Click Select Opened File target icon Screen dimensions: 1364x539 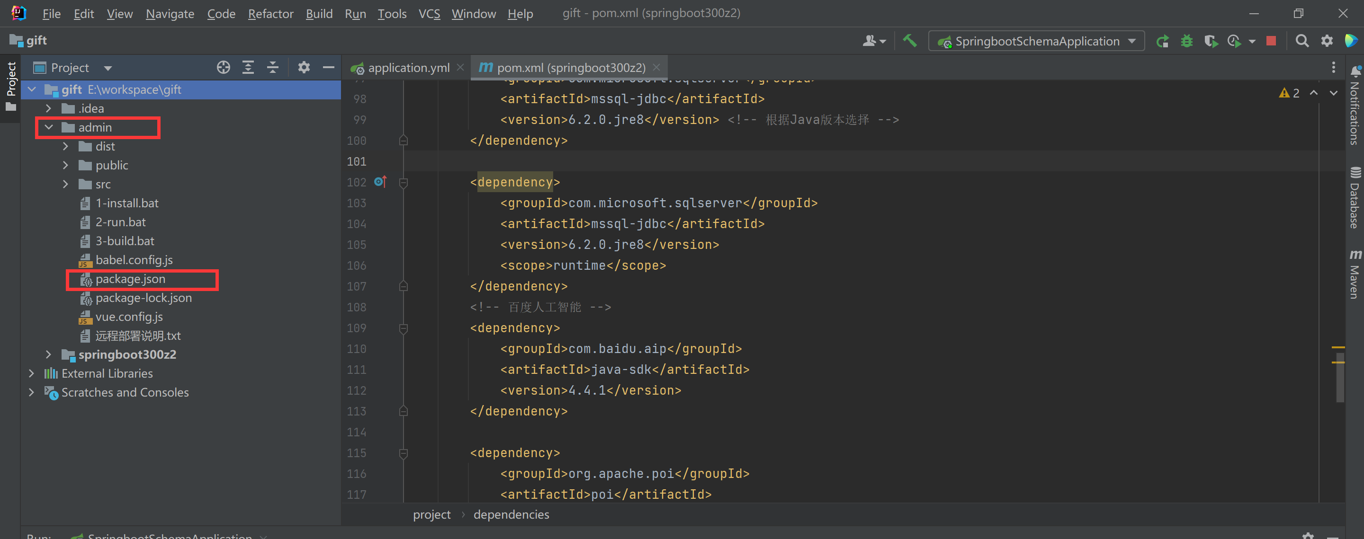(x=224, y=67)
